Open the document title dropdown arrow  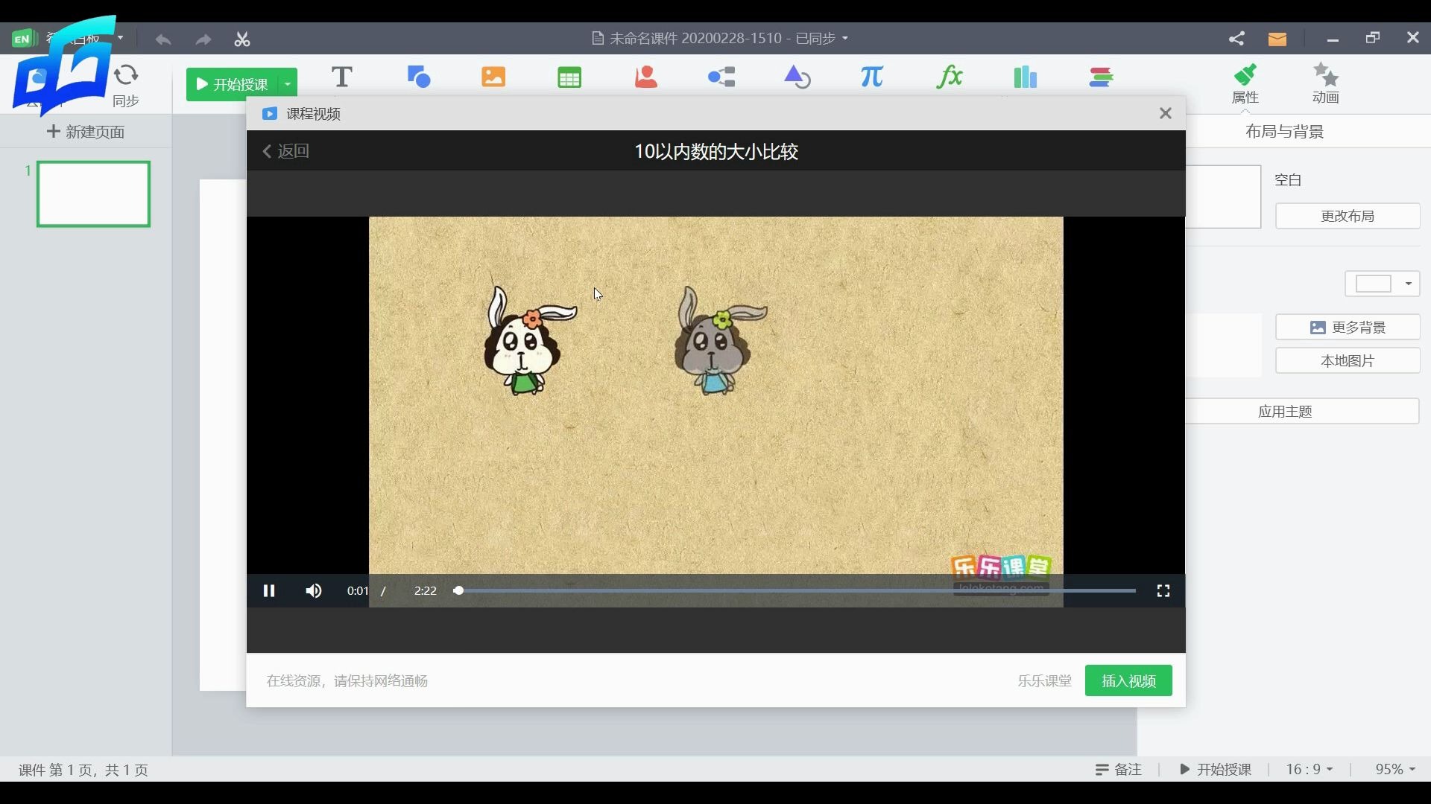pyautogui.click(x=845, y=38)
